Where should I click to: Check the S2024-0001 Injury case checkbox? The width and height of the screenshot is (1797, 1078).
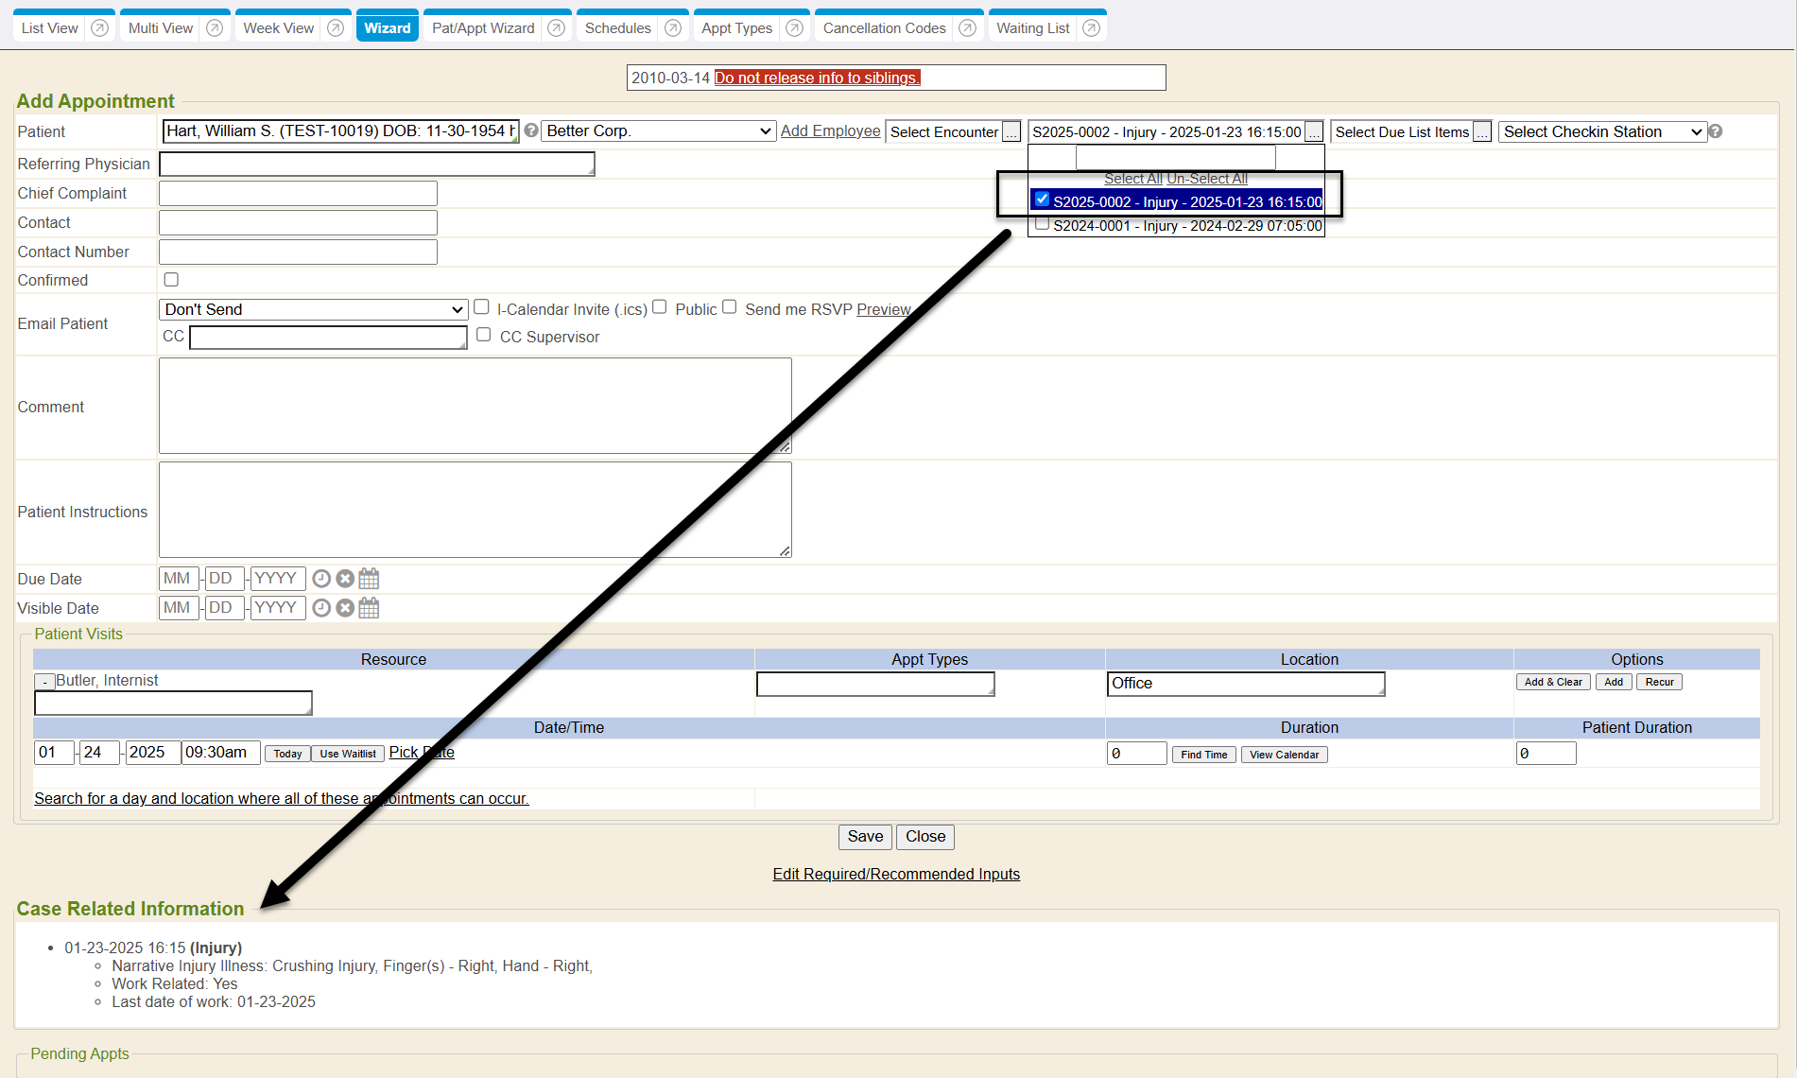point(1042,224)
